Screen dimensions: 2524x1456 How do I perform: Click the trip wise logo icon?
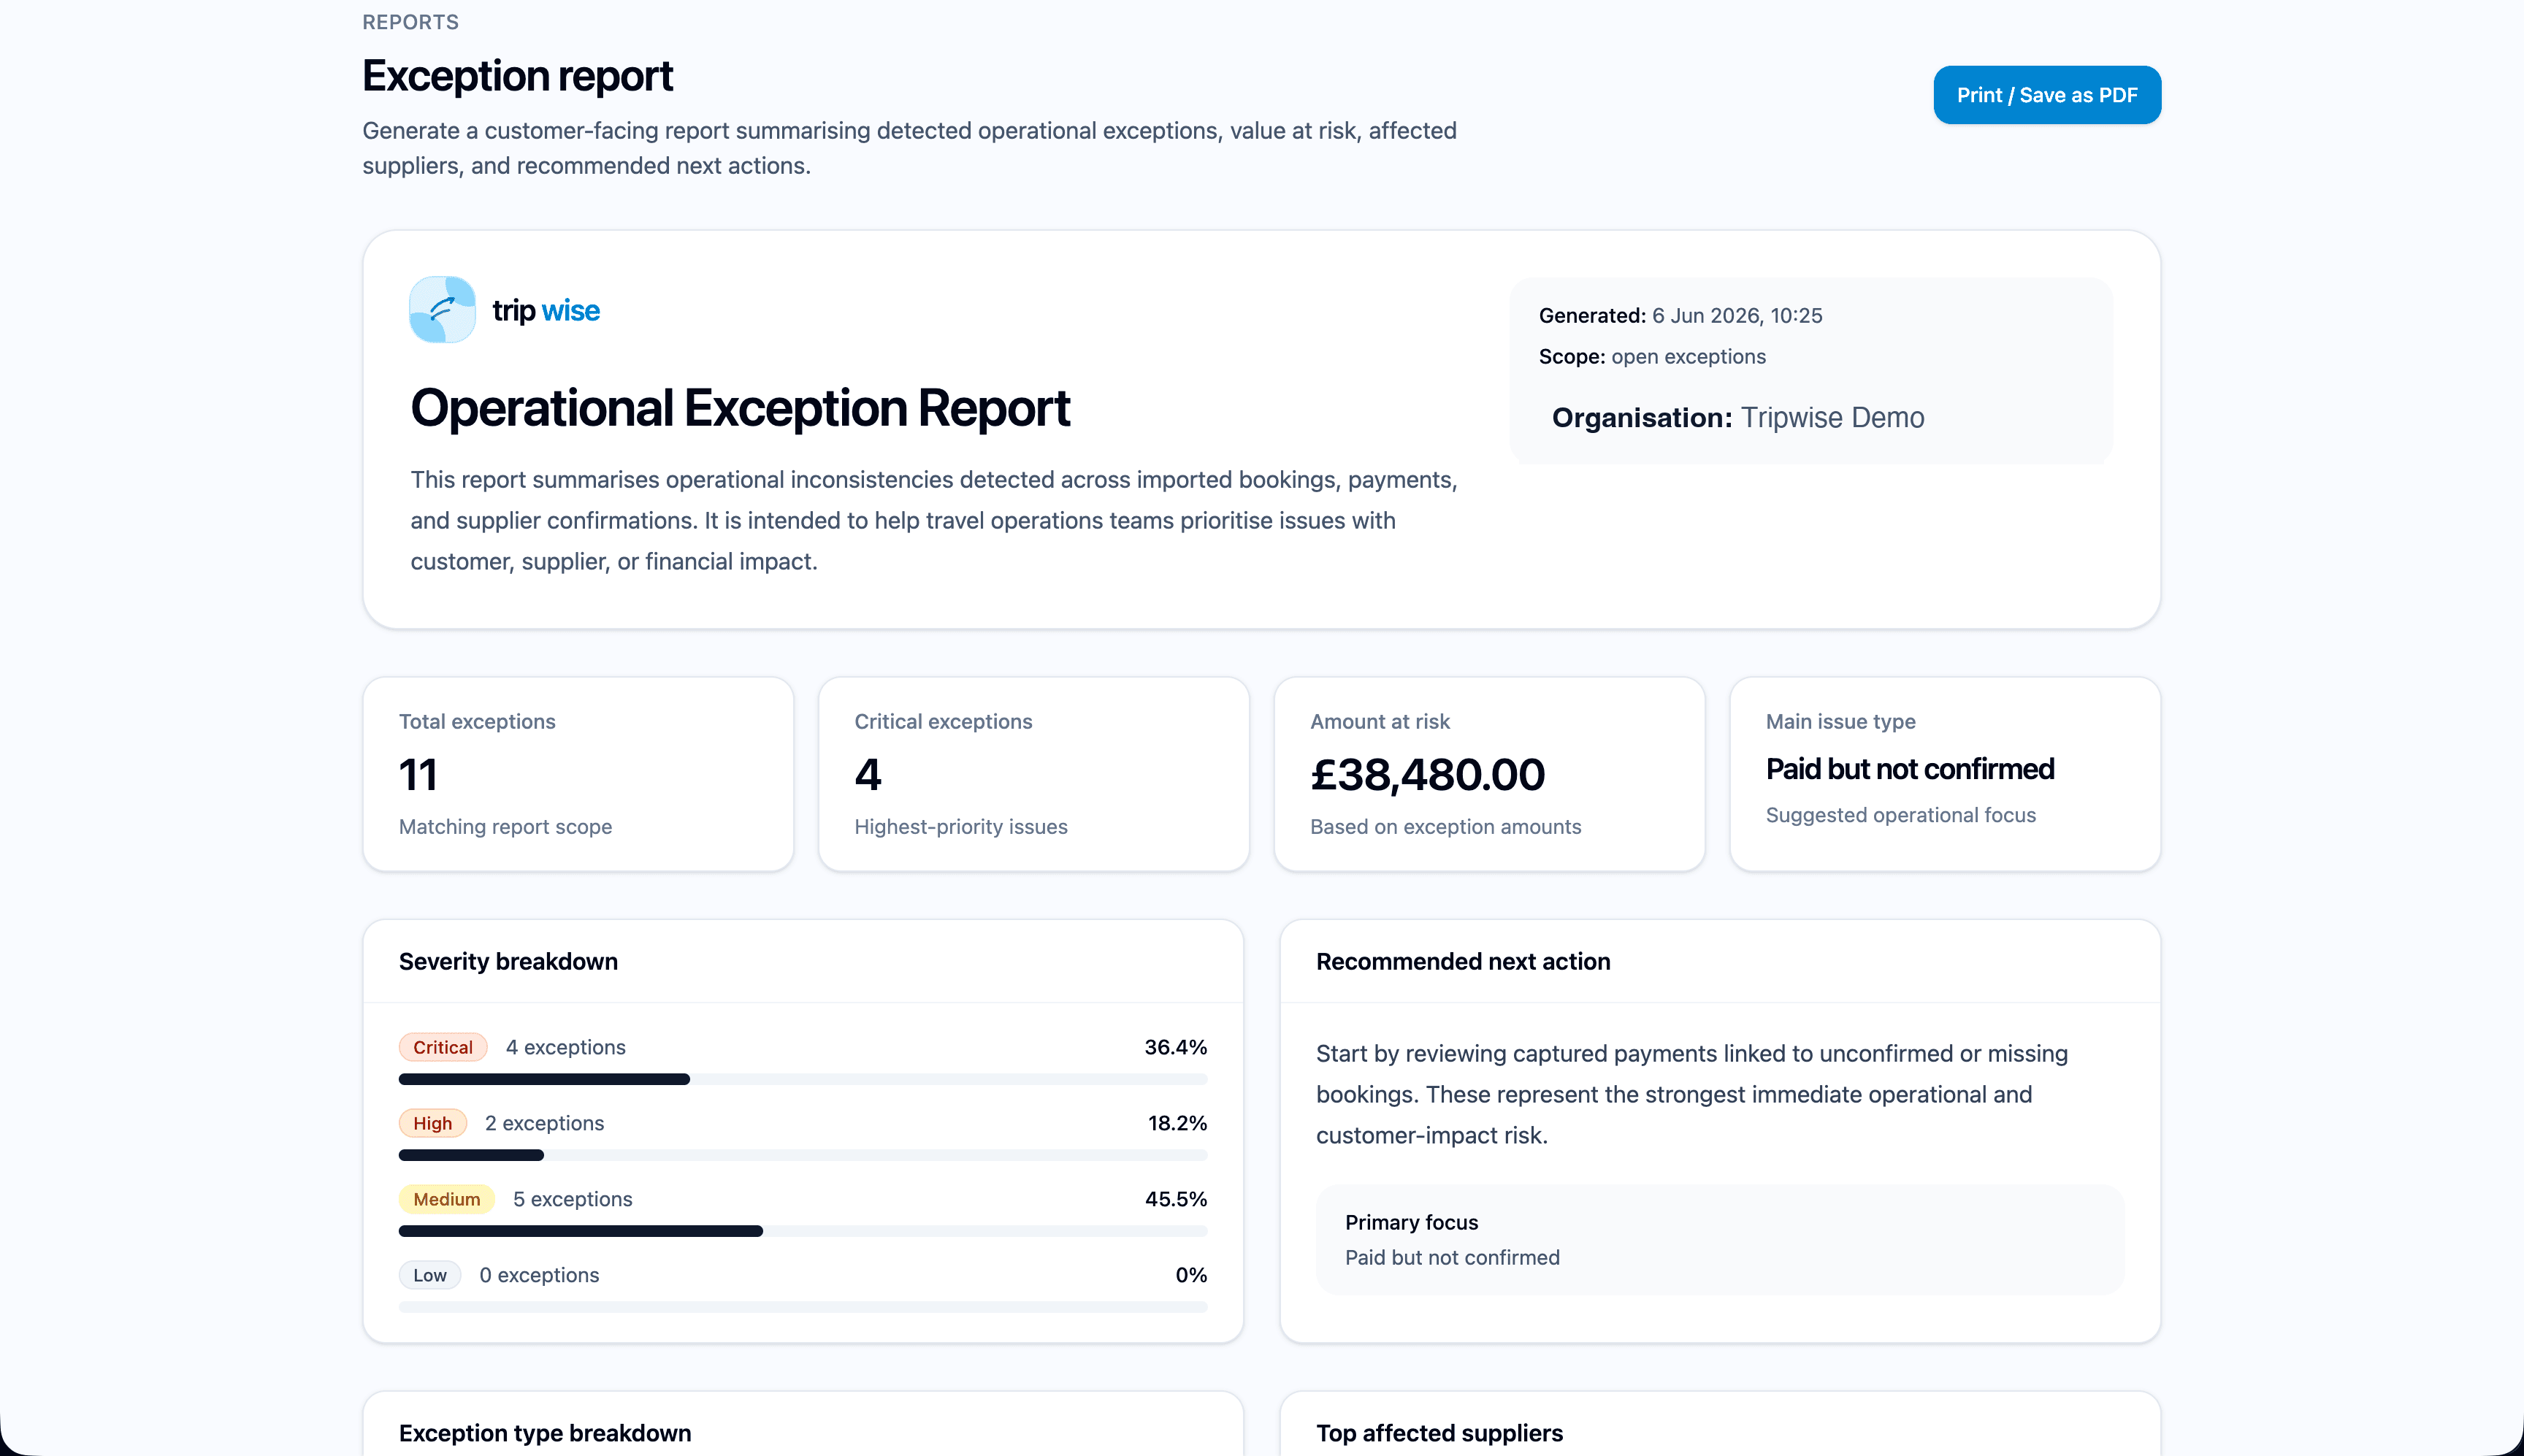tap(442, 310)
